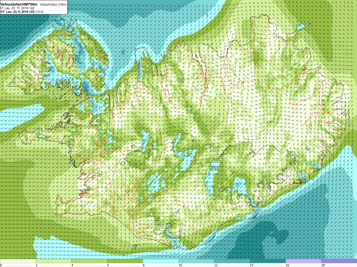Click the VT: Lau. 23.11.2019 12Z line

coord(18,12)
